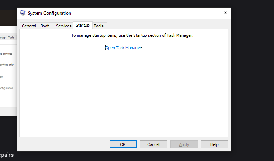
Task: Click the greyed "onfiguration" text in the background window
Action: point(6,88)
